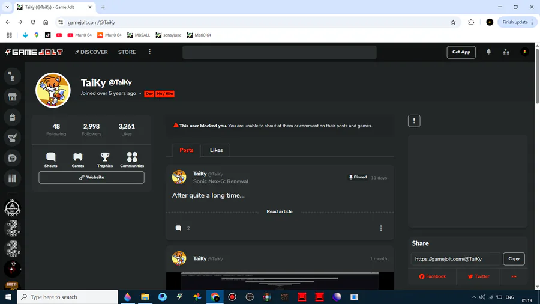View the 48 Following list
Image resolution: width=540 pixels, height=304 pixels.
click(x=56, y=129)
